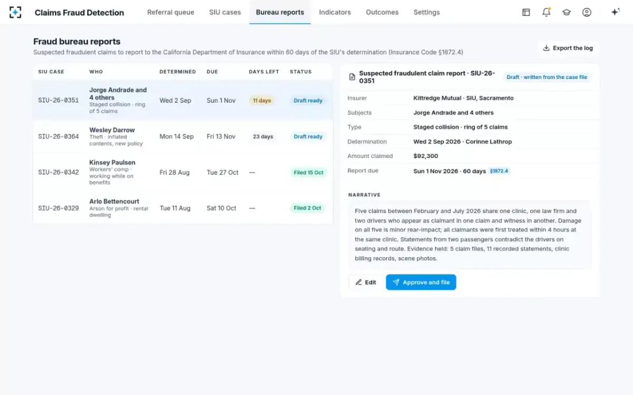Sort by STATUS column header
The image size is (633, 395).
[x=301, y=72]
